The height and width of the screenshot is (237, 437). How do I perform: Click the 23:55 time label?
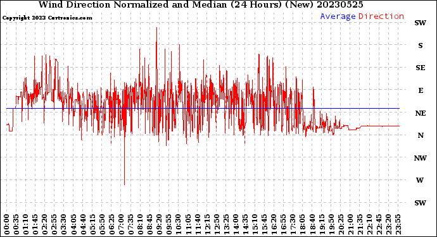pyautogui.click(x=398, y=224)
